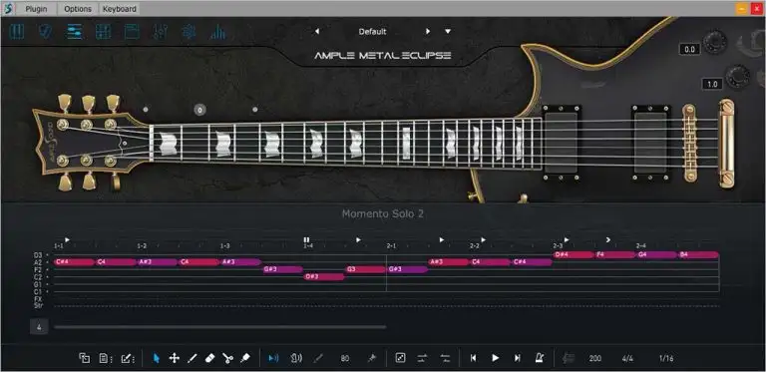The image size is (766, 372).
Task: Click the play marker above position 1-1
Action: point(67,239)
